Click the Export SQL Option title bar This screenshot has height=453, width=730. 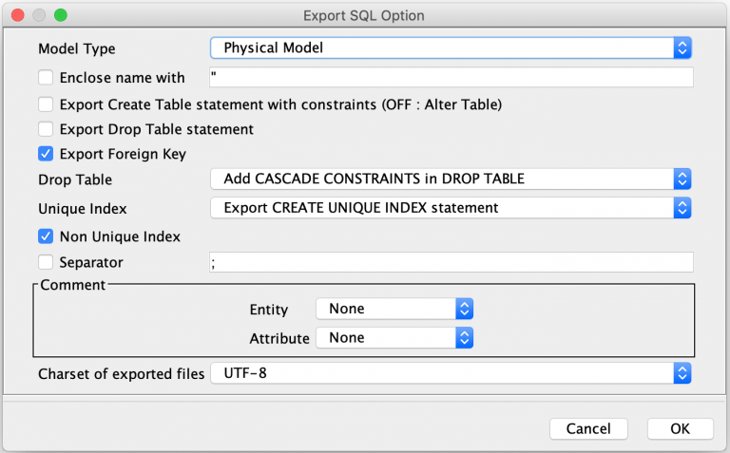364,15
